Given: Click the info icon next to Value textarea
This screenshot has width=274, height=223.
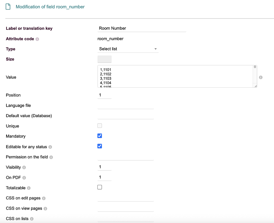Looking at the screenshot, I should (261, 77).
